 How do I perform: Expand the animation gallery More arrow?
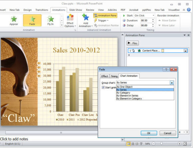(62, 25)
